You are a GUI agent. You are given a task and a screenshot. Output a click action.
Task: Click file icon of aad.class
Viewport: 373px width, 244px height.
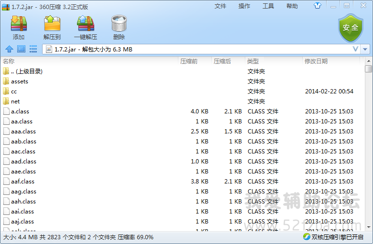pyautogui.click(x=6, y=161)
